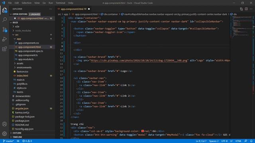The image size is (255, 143).
Task: Click the feedback icon in status bar
Action: tap(245, 141)
